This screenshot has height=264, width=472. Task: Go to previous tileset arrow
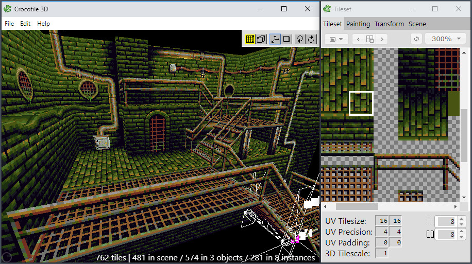pyautogui.click(x=358, y=39)
